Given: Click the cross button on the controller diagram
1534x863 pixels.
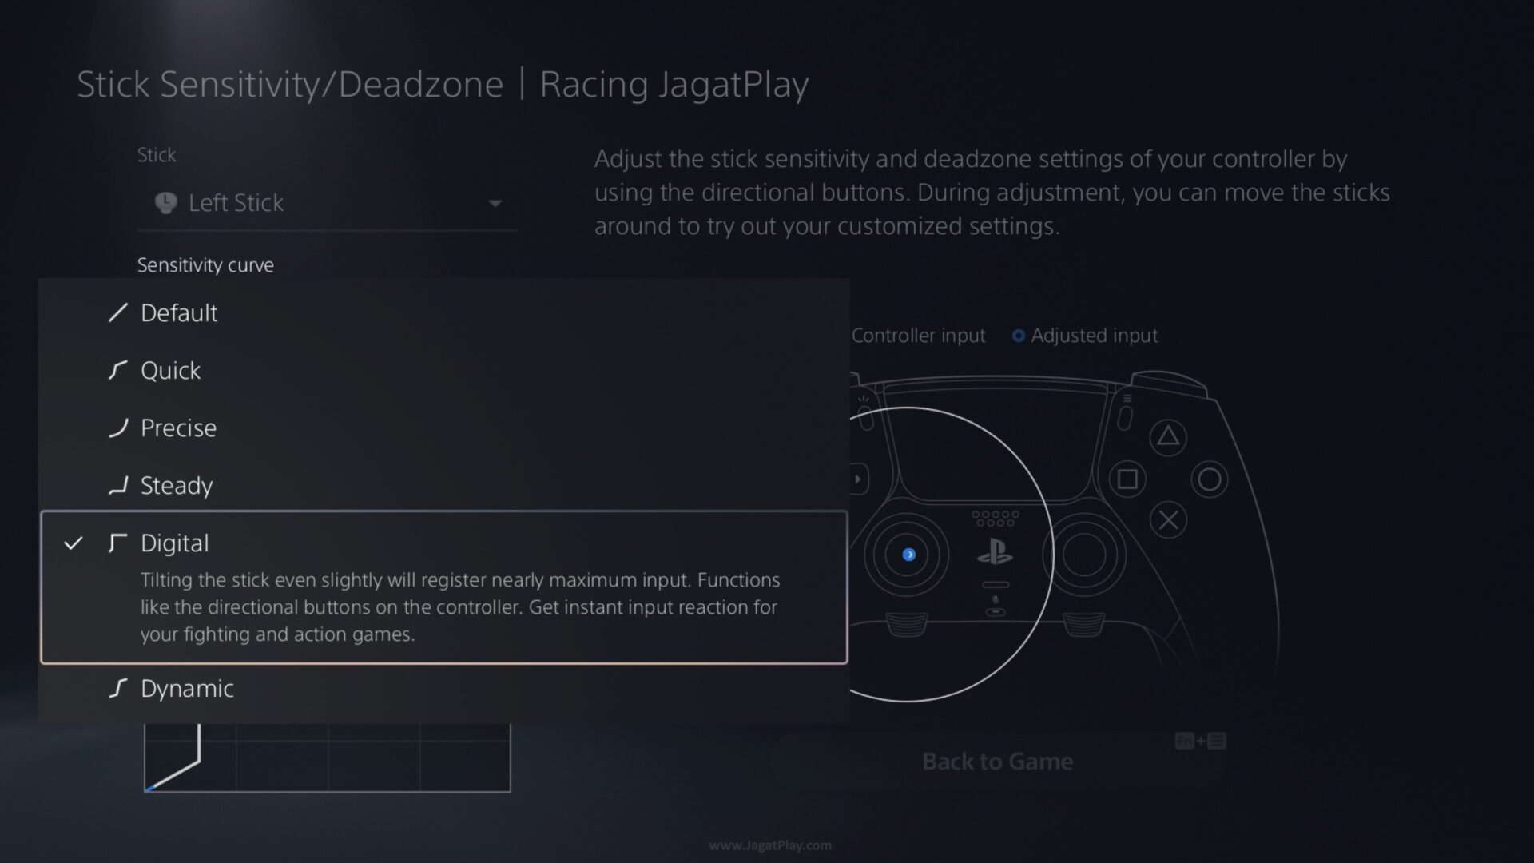Looking at the screenshot, I should pos(1168,520).
